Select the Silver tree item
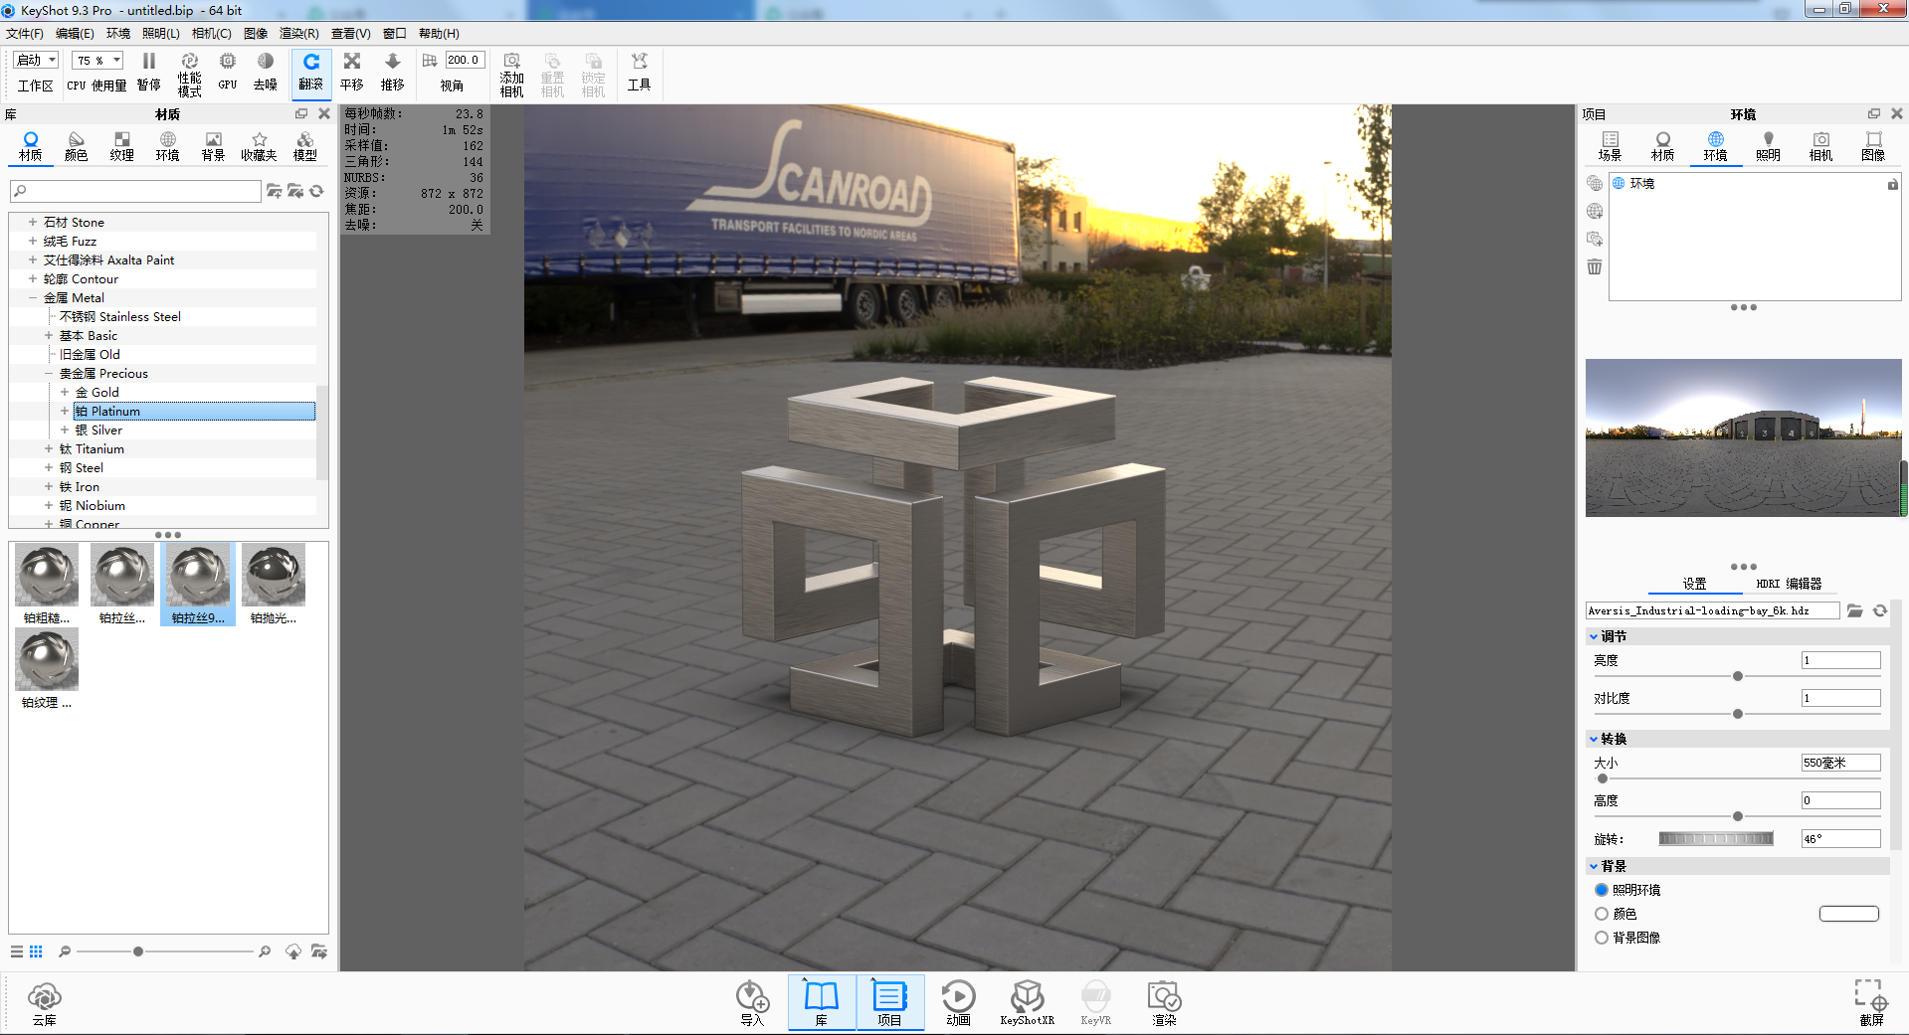Viewport: 1909px width, 1035px height. tap(99, 430)
